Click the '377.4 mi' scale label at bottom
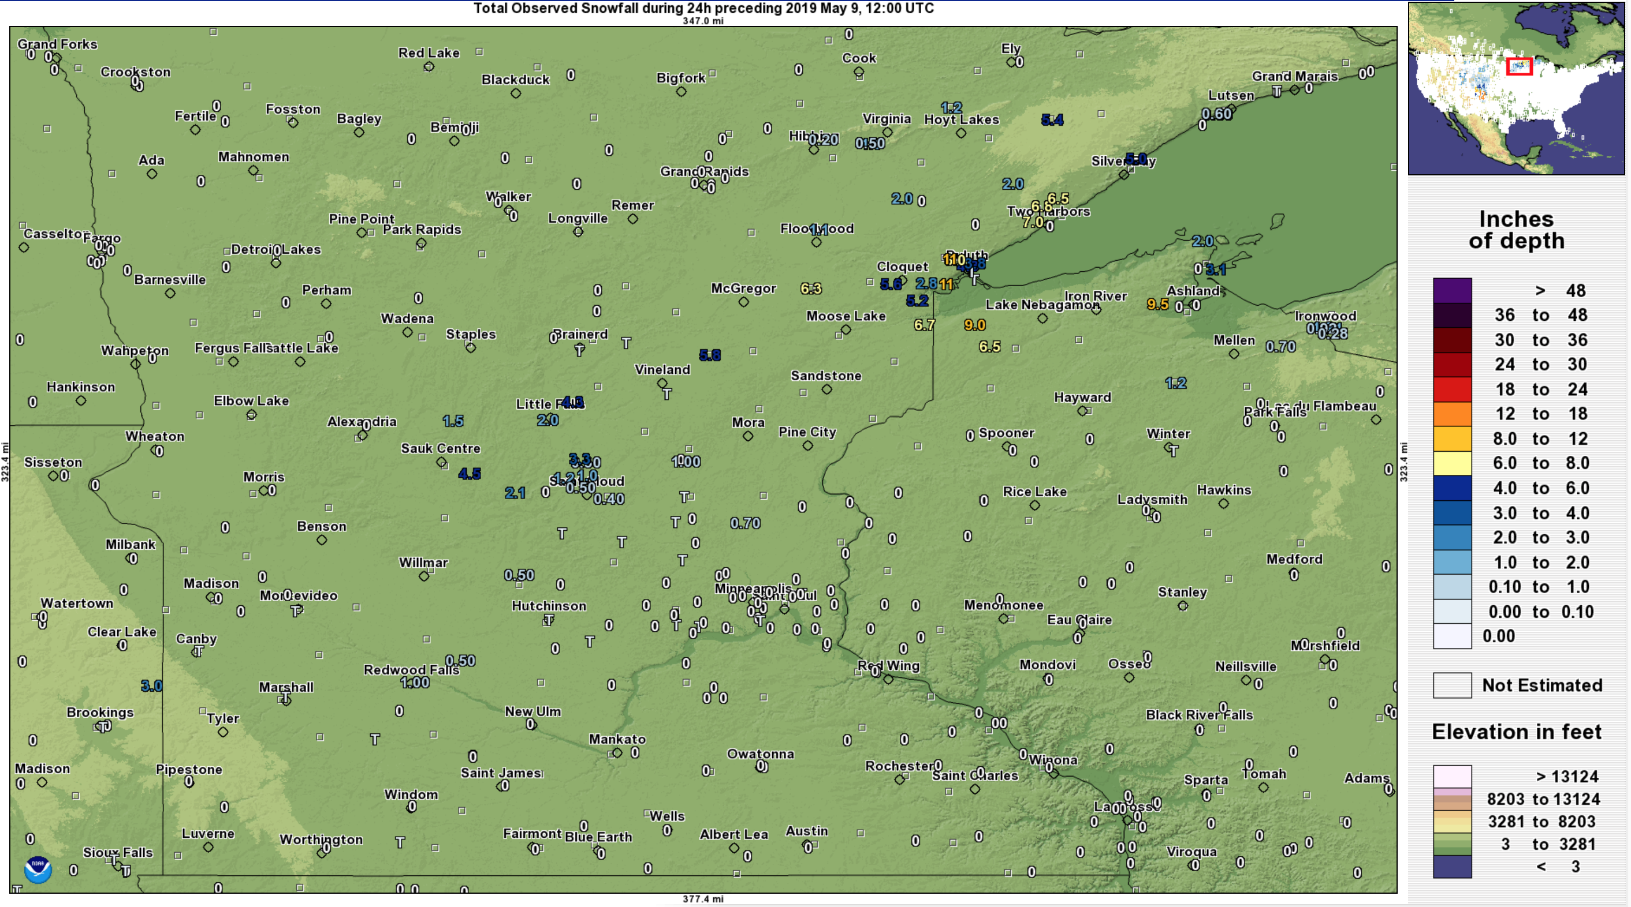The width and height of the screenshot is (1631, 907). pyautogui.click(x=703, y=899)
